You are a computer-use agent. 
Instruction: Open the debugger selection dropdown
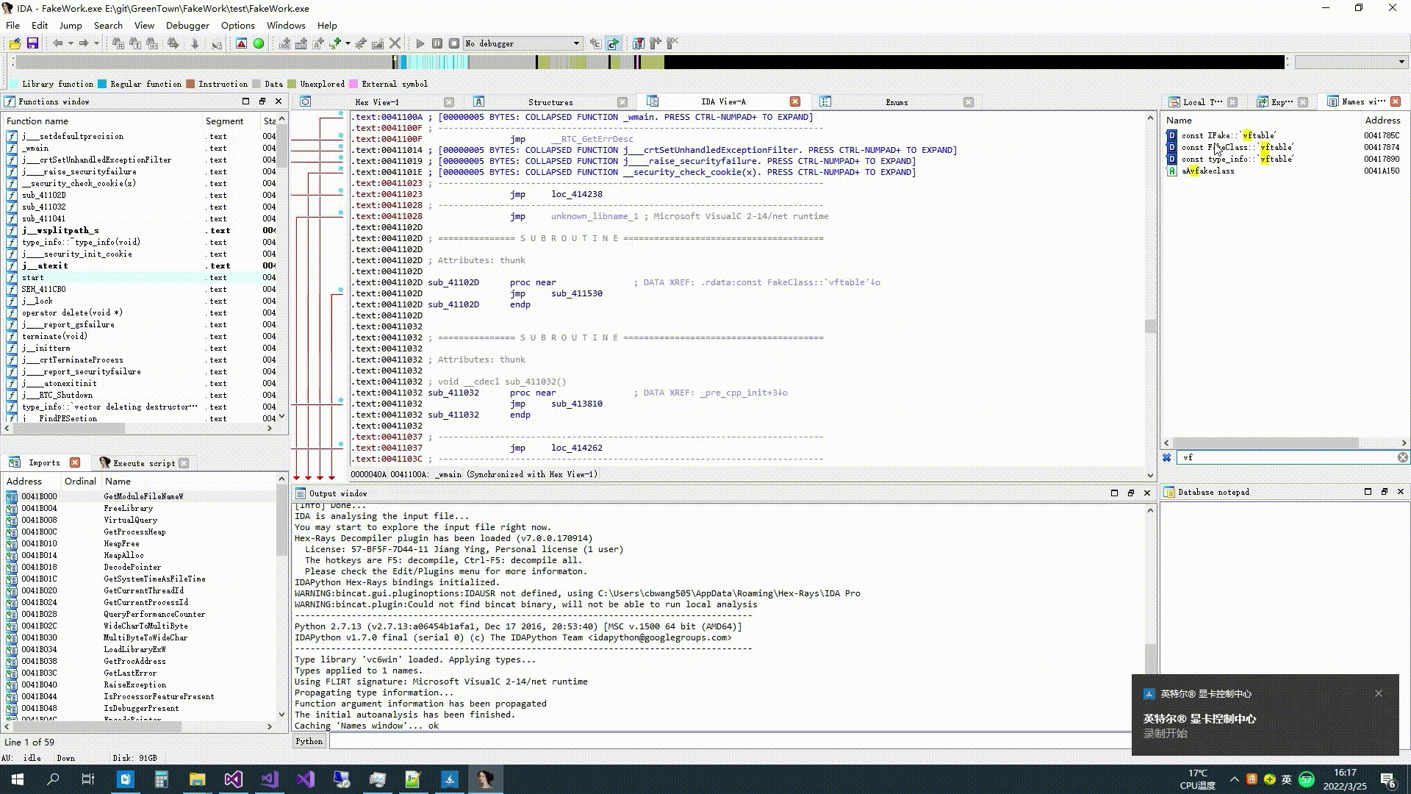coord(576,43)
